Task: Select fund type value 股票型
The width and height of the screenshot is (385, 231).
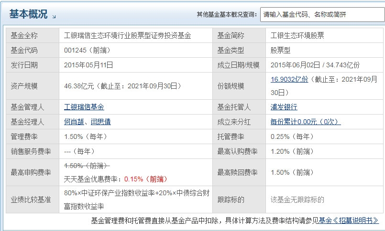Action: tap(280, 50)
